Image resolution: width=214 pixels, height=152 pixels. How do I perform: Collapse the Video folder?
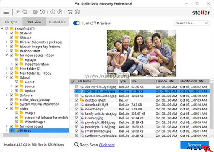point(7,108)
